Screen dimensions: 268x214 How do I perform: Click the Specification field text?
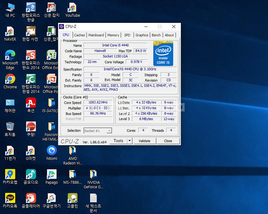click(130, 69)
